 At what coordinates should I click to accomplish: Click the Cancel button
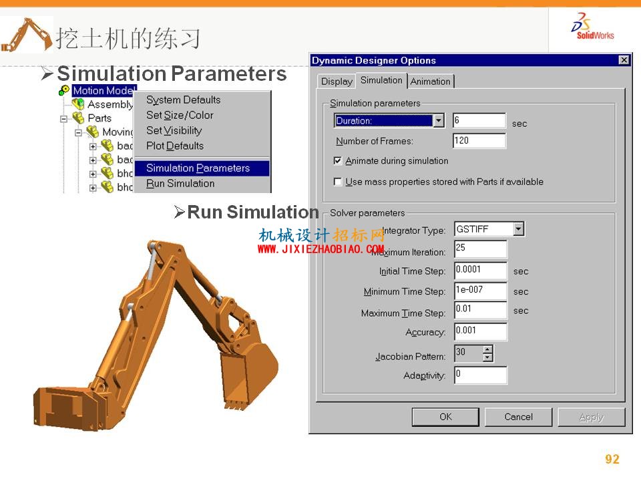[x=518, y=417]
